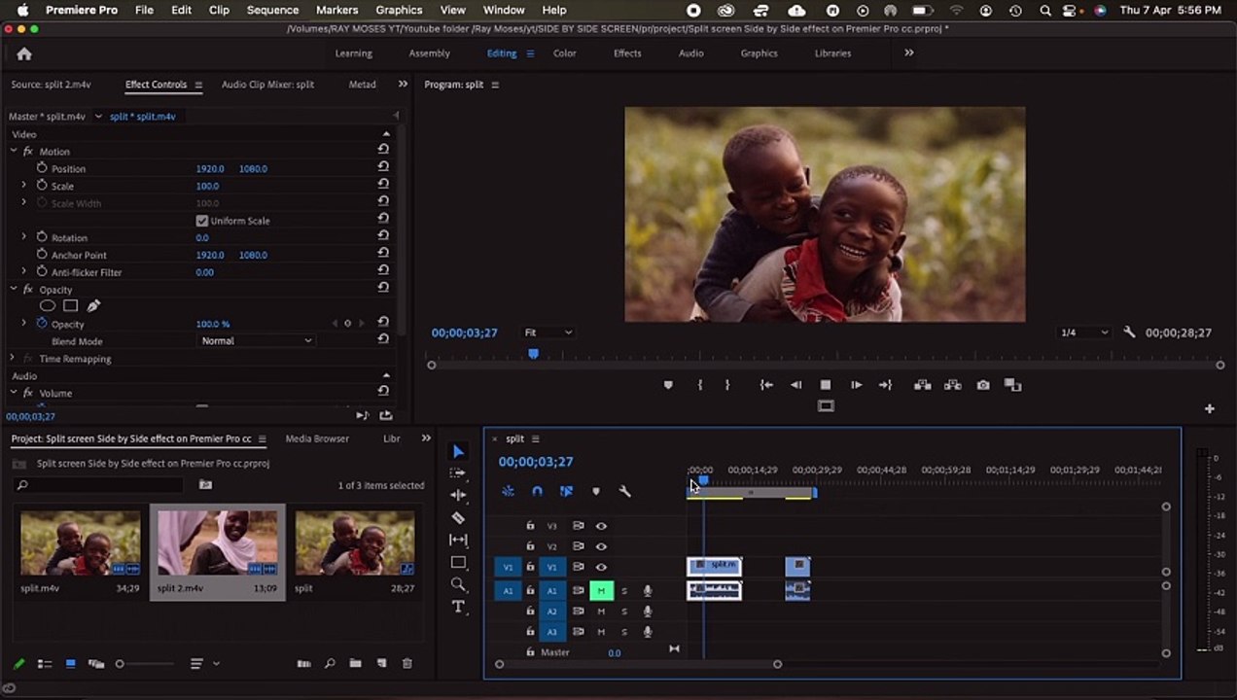Select the Track Select Forward tool
This screenshot has height=700, width=1237.
pyautogui.click(x=458, y=473)
